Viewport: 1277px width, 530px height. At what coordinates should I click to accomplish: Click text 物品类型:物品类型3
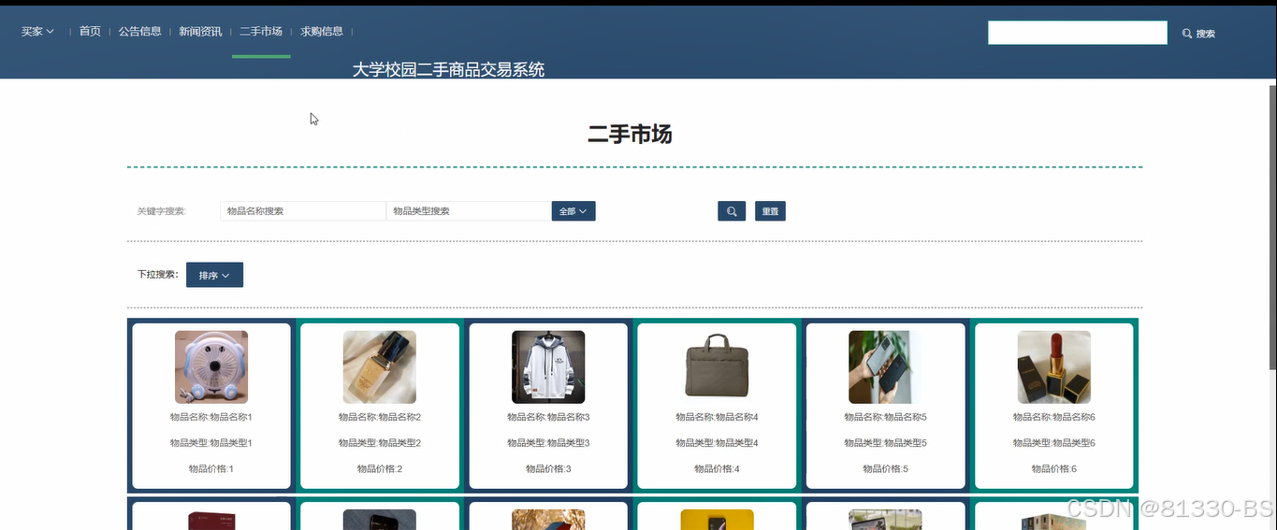point(548,443)
